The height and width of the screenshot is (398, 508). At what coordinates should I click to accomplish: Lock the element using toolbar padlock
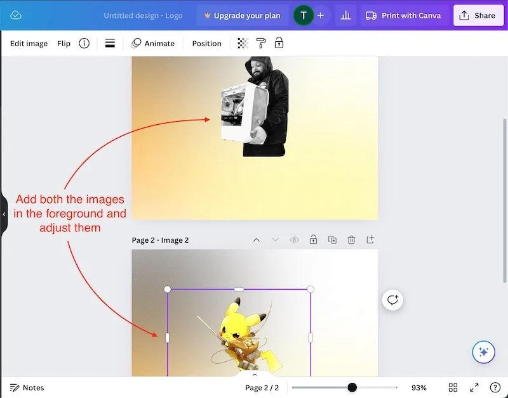tap(279, 42)
